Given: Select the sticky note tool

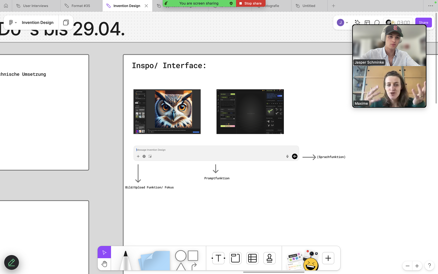Looking at the screenshot, I should 154,261.
